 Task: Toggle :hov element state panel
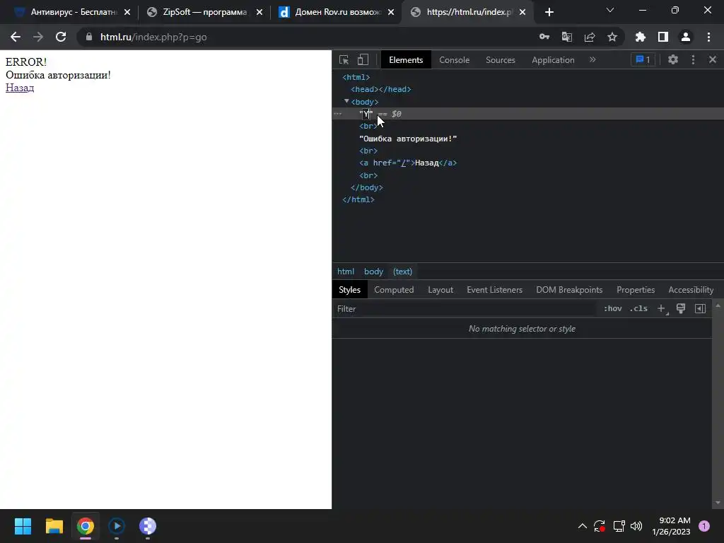[x=613, y=308]
